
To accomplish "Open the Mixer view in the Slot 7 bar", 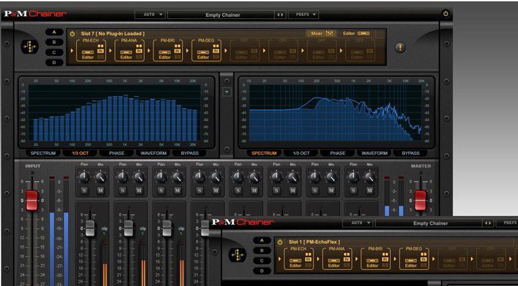I will pyautogui.click(x=322, y=33).
